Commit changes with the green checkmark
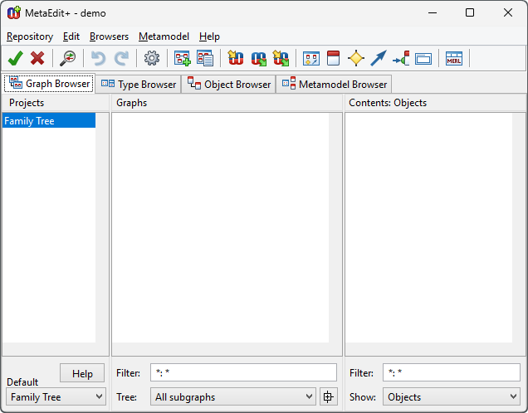The height and width of the screenshot is (413, 528). (15, 59)
